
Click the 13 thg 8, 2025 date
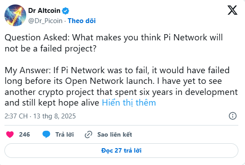pyautogui.click(x=55, y=116)
